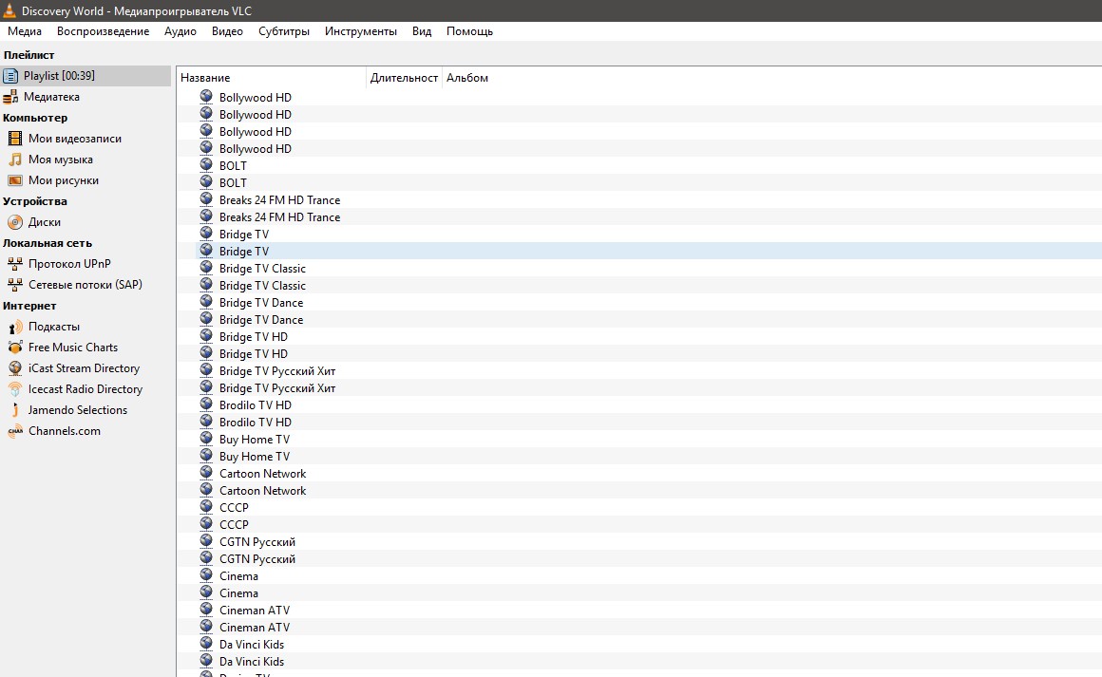Image resolution: width=1102 pixels, height=677 pixels.
Task: Open the Диски disc icon
Action: pos(15,222)
